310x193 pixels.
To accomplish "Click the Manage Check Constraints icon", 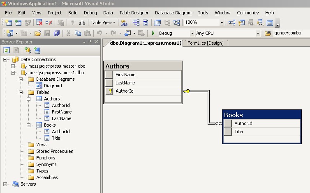I will coord(270,23).
